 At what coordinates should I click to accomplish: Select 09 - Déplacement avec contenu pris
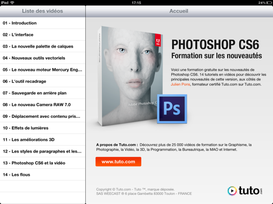pos(43,116)
